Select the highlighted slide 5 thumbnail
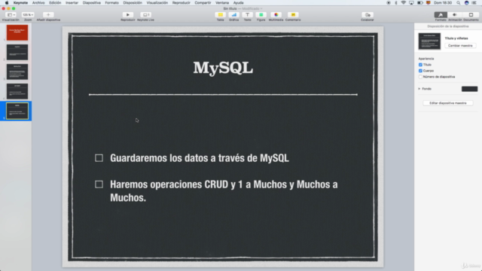482x271 pixels. point(17,111)
